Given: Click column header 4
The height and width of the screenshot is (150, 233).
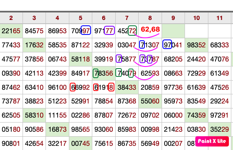Looking at the screenshot, I should click(57, 18).
